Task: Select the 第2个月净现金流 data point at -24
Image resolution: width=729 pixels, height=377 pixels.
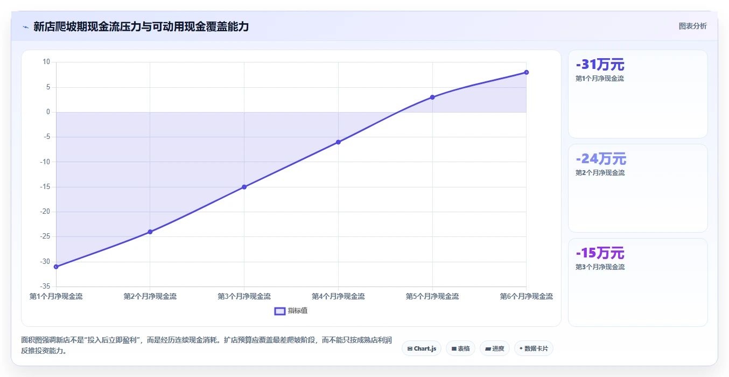Action: (150, 232)
